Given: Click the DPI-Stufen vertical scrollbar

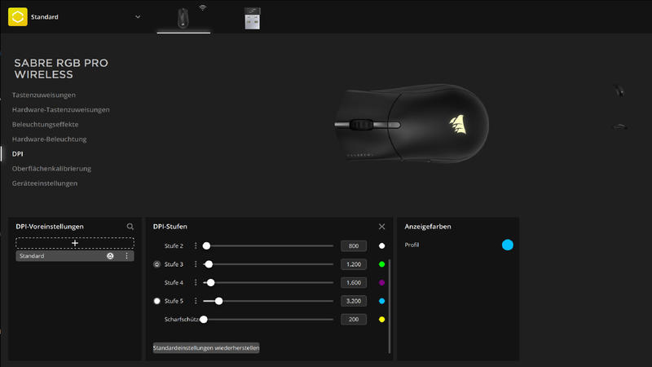Looking at the screenshot, I should pos(390,306).
